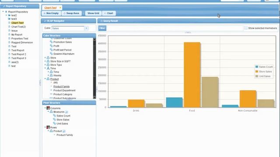Image resolution: width=280 pixels, height=157 pixels.
Task: Click the Swap Axes button
Action: (71, 13)
